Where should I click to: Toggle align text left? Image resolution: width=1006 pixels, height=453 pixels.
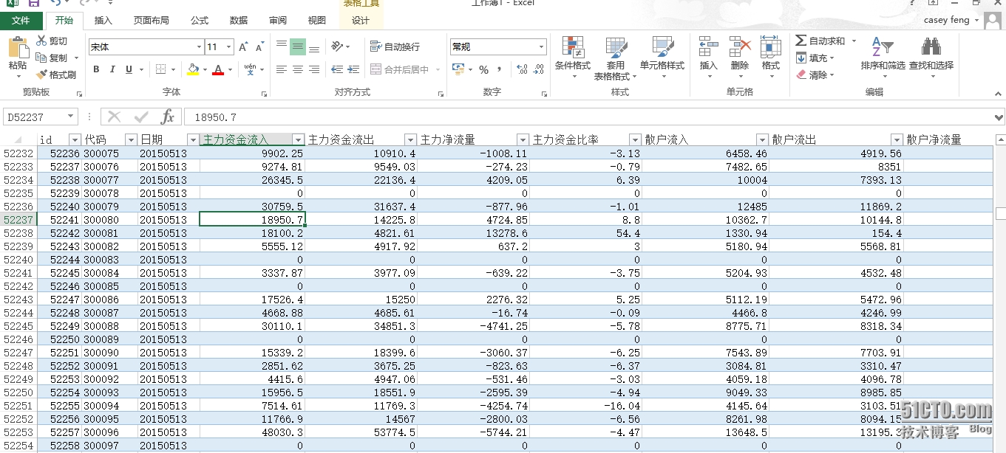point(282,69)
